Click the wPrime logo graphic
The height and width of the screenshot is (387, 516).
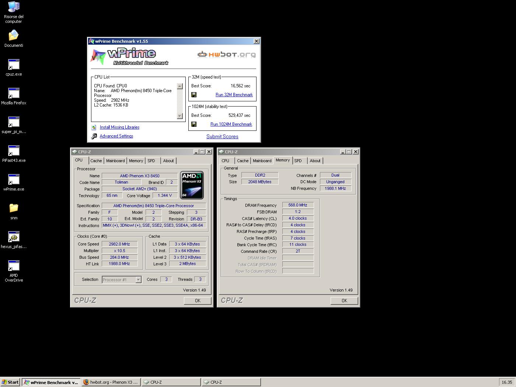(x=129, y=57)
